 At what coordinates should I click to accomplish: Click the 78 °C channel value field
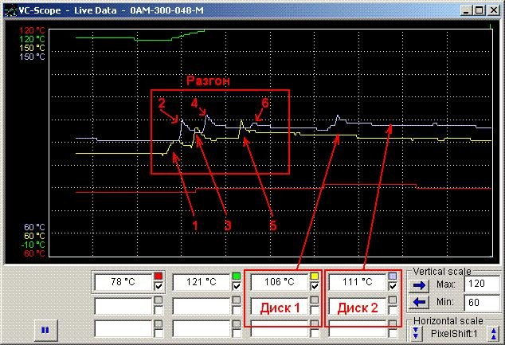123,282
